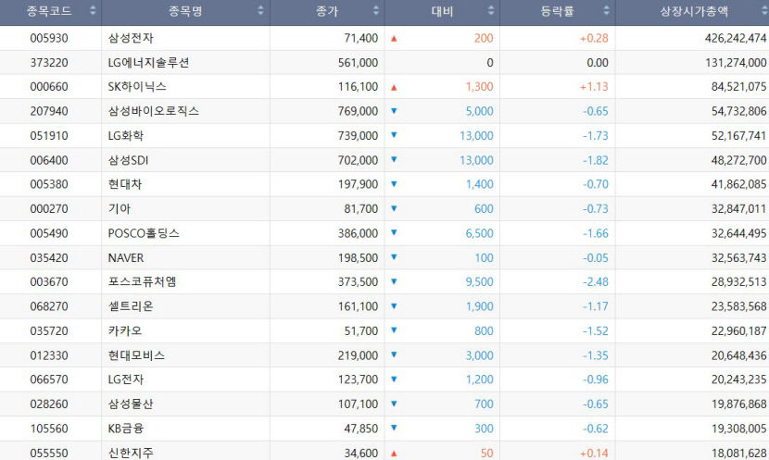Select stock name KB금융

[126, 429]
